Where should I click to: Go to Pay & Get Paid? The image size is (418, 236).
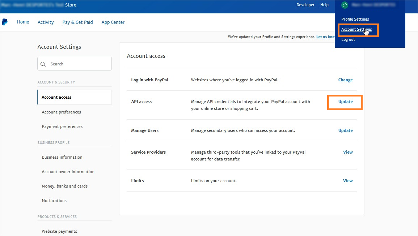(x=77, y=22)
